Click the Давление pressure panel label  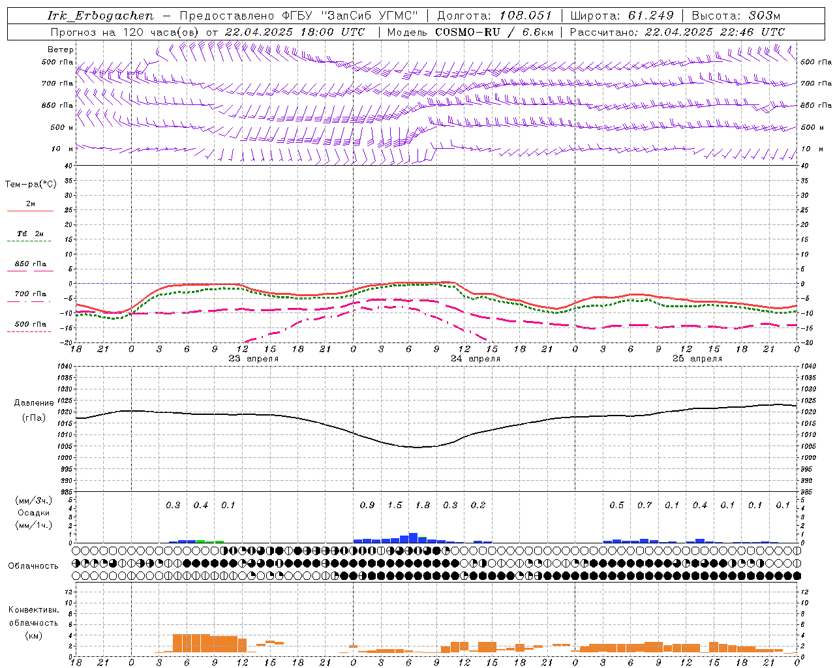point(34,403)
